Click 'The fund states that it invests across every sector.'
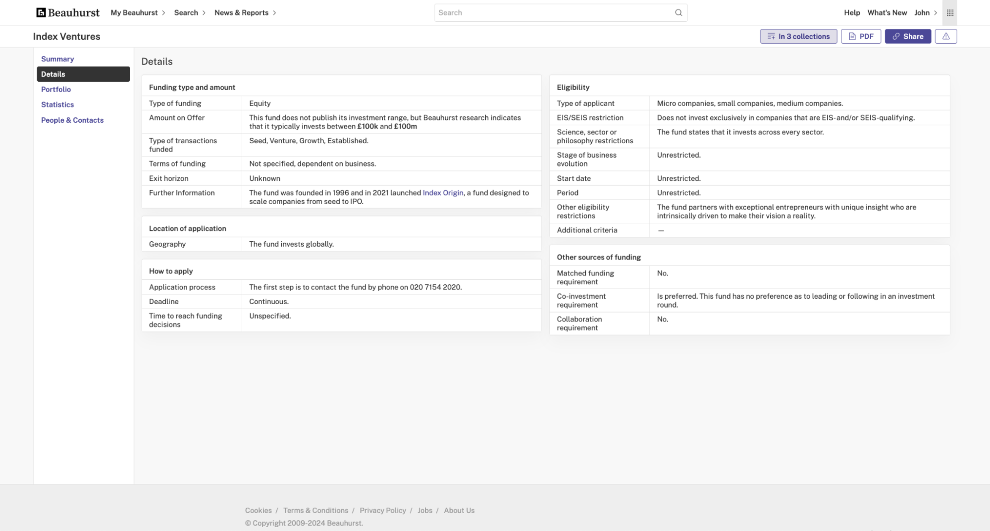This screenshot has height=531, width=990. tap(740, 132)
